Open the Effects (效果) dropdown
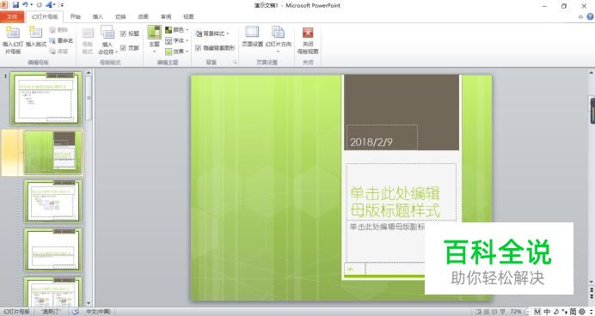This screenshot has height=316, width=595. (x=177, y=52)
